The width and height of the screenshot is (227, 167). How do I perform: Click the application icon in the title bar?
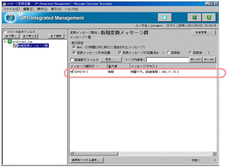(4, 3)
